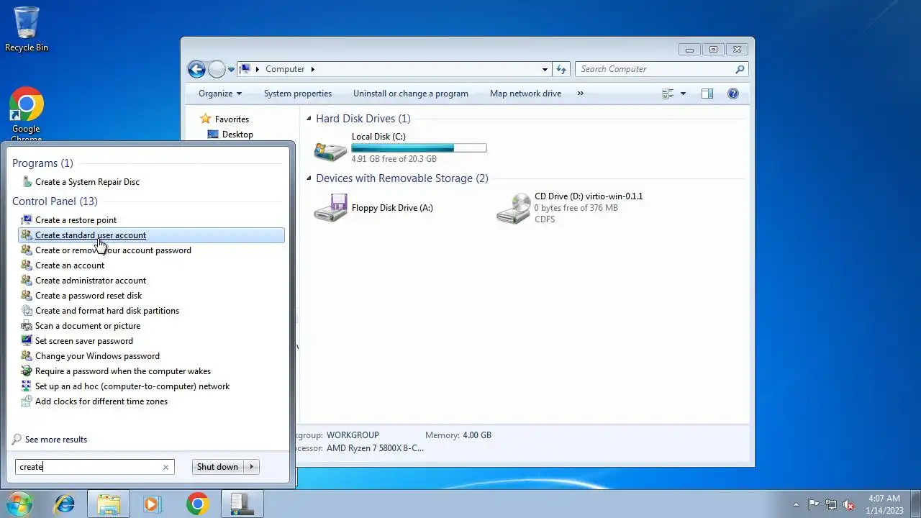Click the Forward arrow in Computer window

pyautogui.click(x=217, y=69)
